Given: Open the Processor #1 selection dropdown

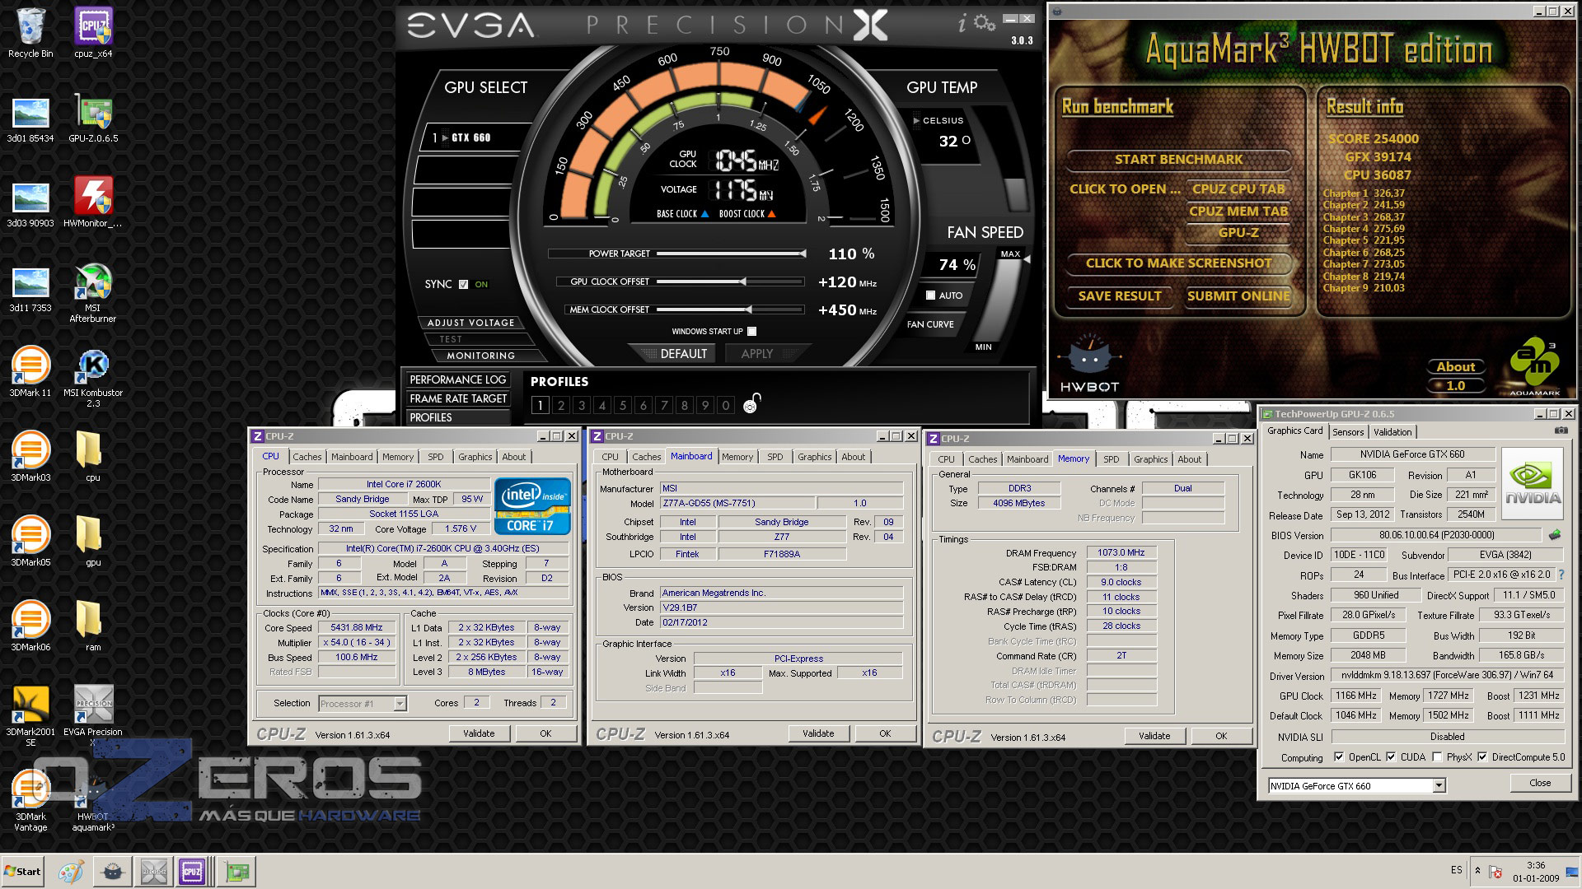Looking at the screenshot, I should [x=400, y=704].
